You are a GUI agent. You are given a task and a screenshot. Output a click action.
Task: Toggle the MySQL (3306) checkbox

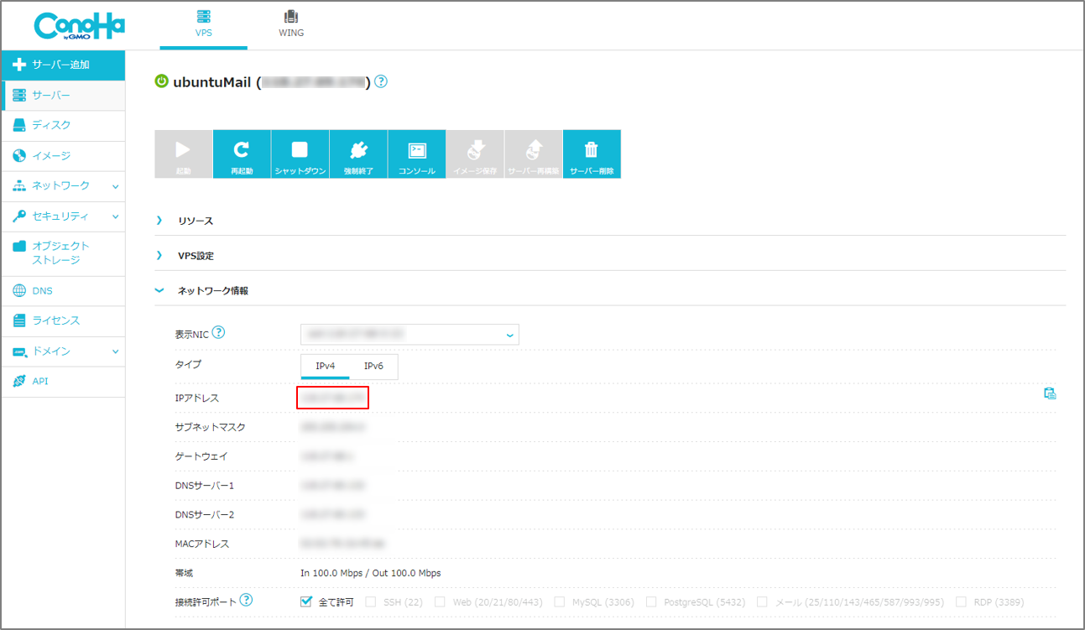[x=560, y=601]
